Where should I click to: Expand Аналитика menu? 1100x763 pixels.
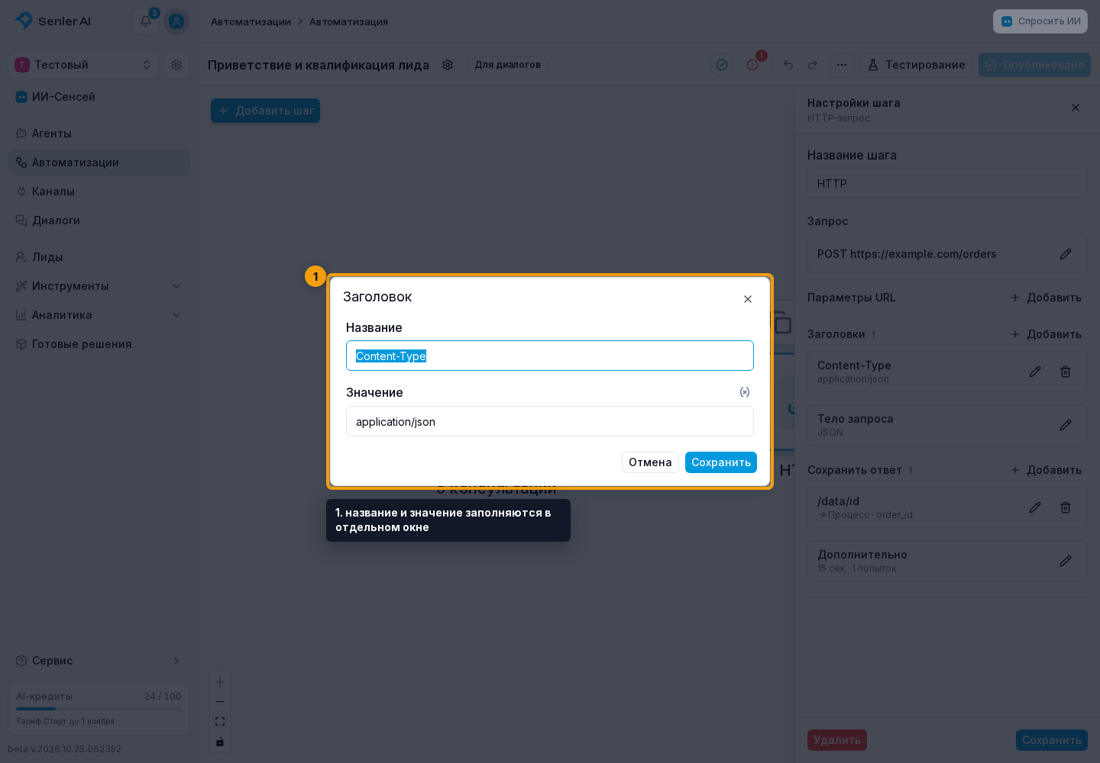[99, 315]
